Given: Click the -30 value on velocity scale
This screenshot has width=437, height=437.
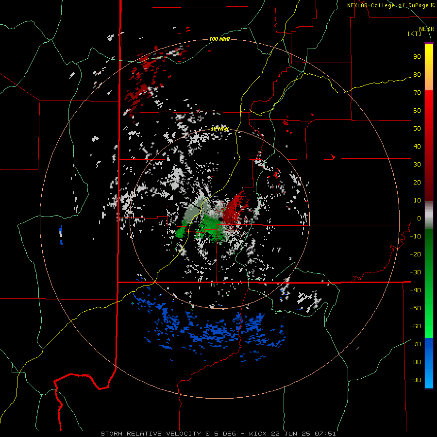Looking at the screenshot, I should 415,272.
